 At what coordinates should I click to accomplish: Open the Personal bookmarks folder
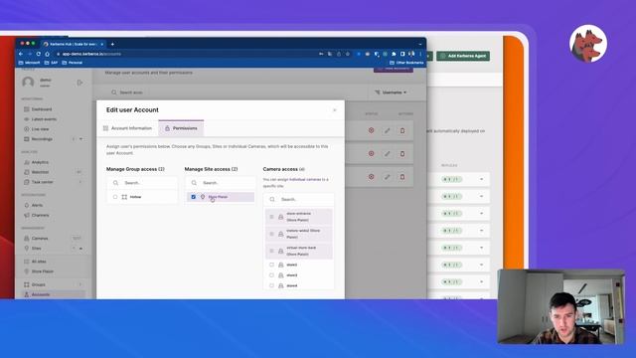click(73, 63)
